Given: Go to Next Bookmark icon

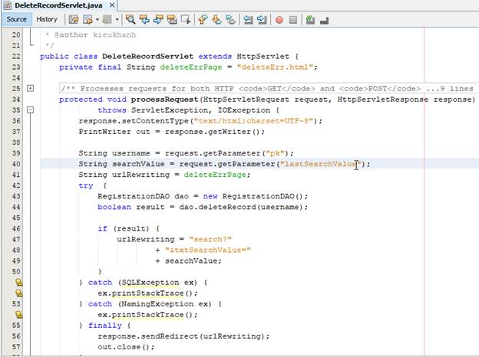Looking at the screenshot, I should pos(216,19).
